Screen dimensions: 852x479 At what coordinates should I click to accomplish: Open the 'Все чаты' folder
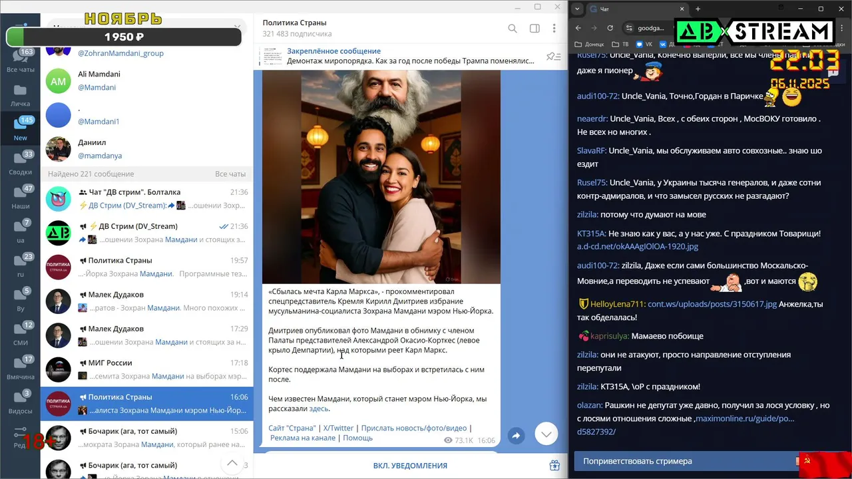(20, 60)
